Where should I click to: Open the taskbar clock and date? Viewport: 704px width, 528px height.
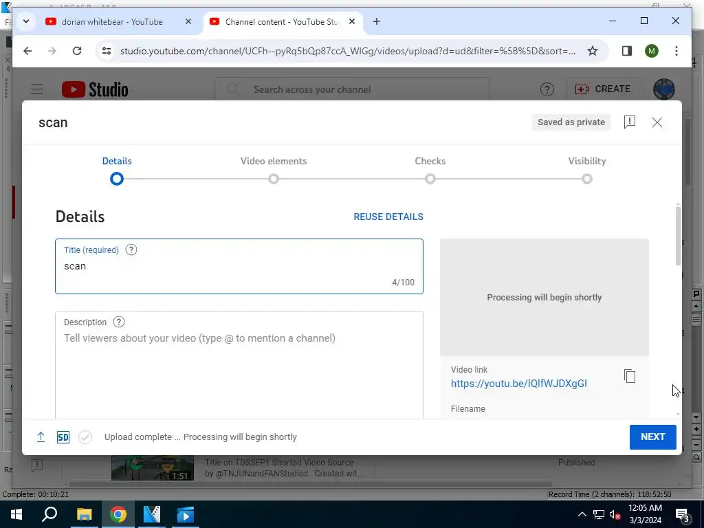tap(645, 514)
